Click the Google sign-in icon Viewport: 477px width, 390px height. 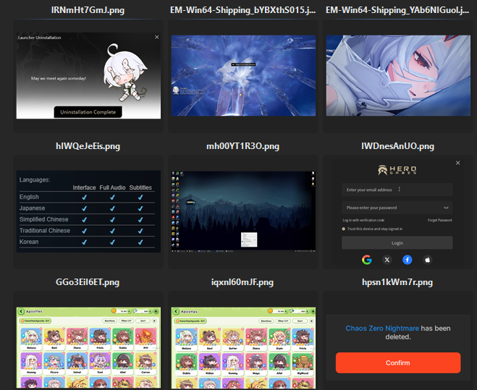coord(367,260)
